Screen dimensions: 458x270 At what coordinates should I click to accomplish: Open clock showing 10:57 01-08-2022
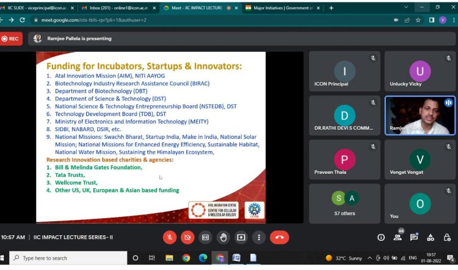tap(431, 258)
